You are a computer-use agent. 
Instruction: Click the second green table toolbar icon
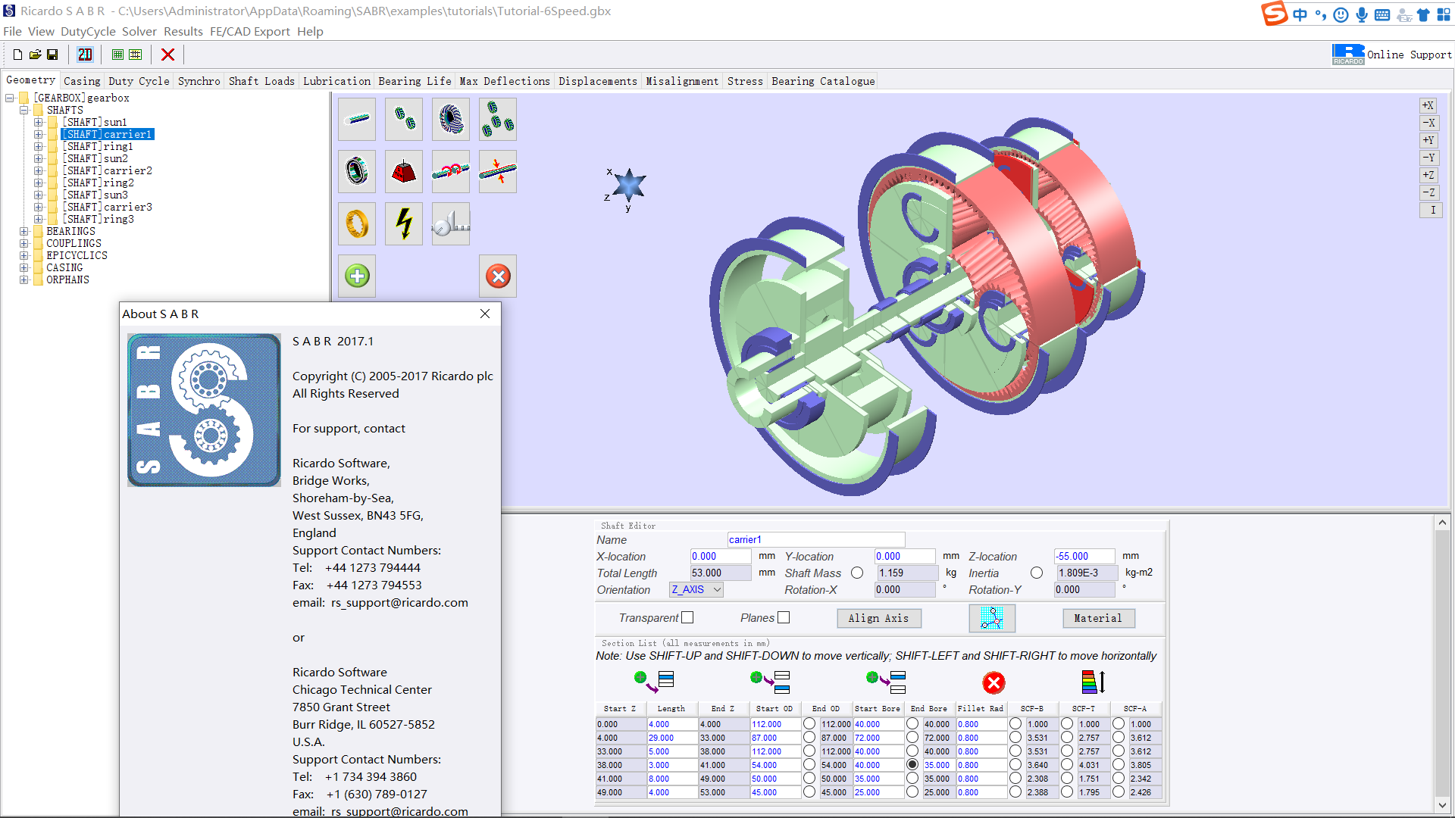[x=135, y=55]
